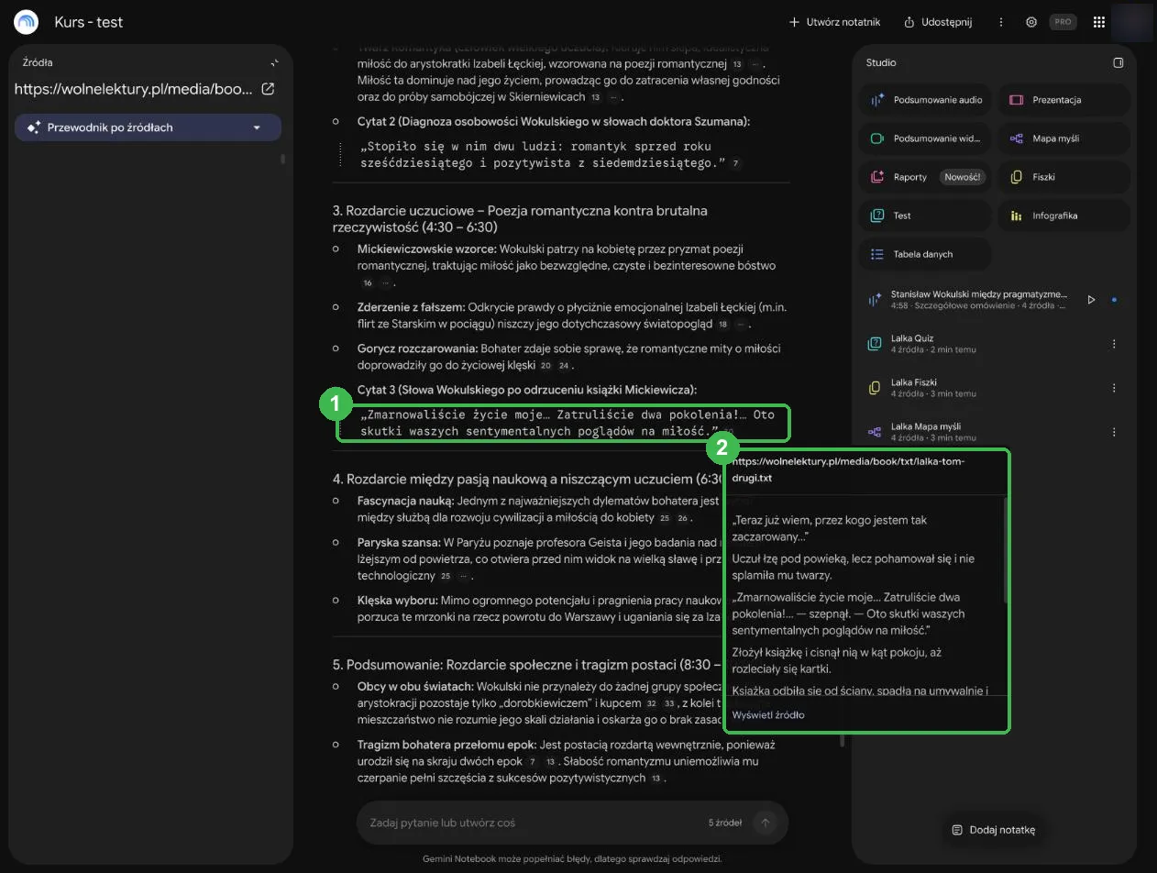Screen dimensions: 1157x873
Task: Click citation 25 under Fascynacja nauką
Action: click(665, 519)
